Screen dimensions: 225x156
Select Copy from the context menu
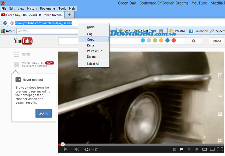91,40
